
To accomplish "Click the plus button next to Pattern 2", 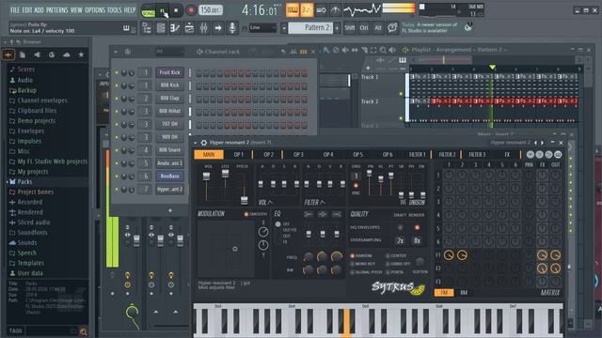I will coord(337,28).
